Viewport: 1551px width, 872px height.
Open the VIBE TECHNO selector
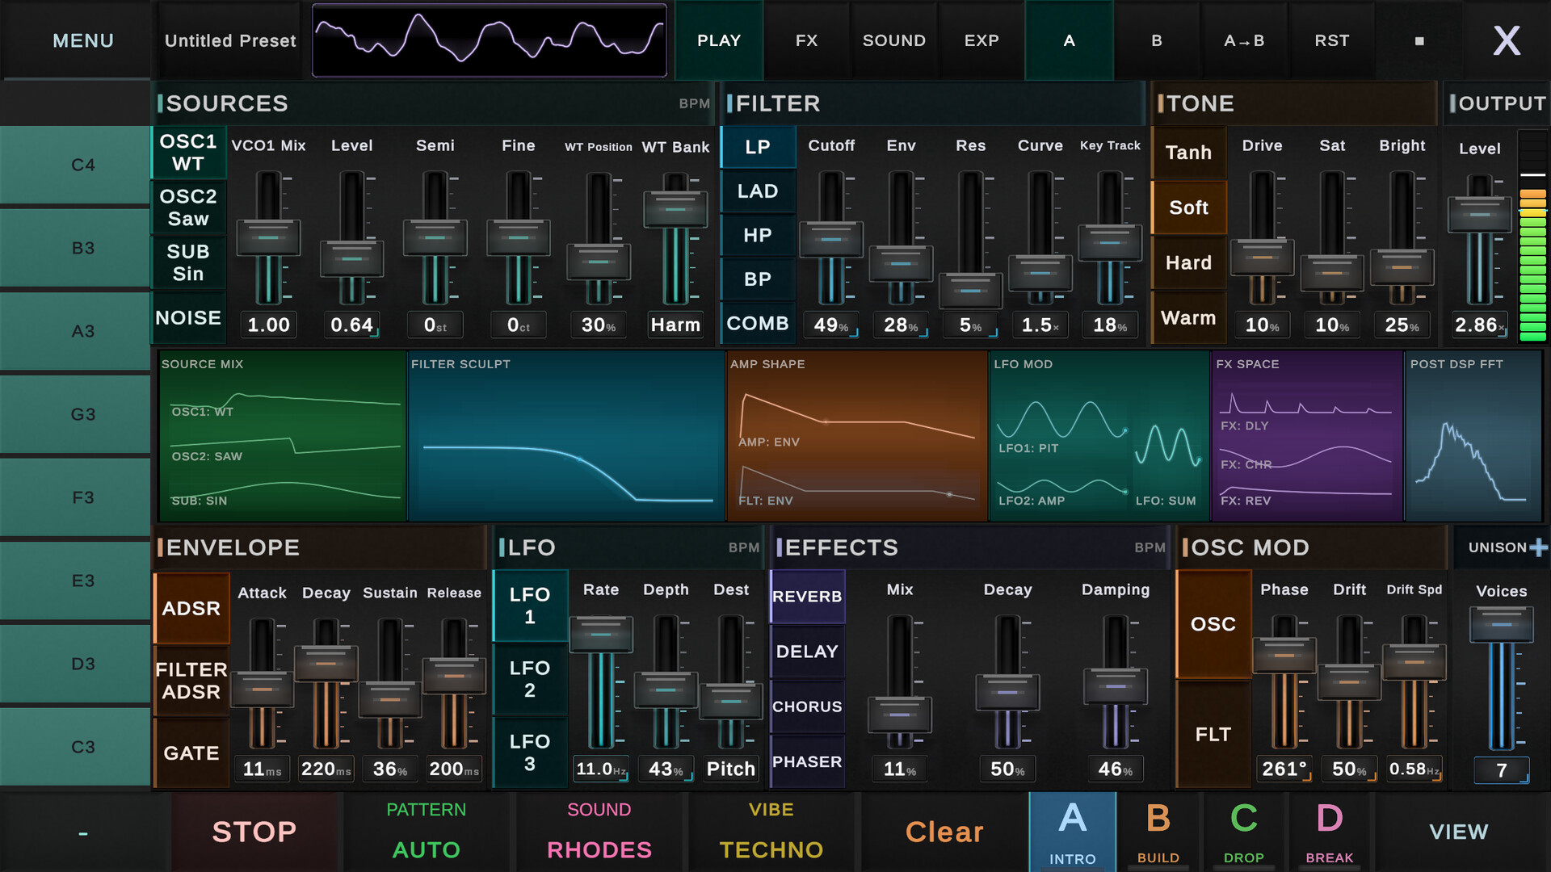pyautogui.click(x=771, y=832)
